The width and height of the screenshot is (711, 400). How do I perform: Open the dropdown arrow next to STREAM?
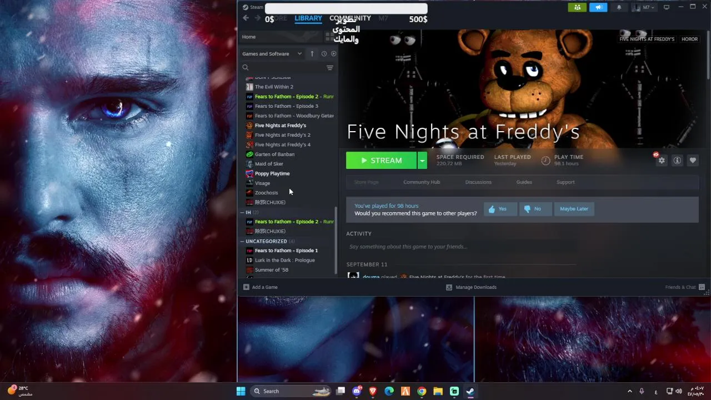(x=422, y=161)
